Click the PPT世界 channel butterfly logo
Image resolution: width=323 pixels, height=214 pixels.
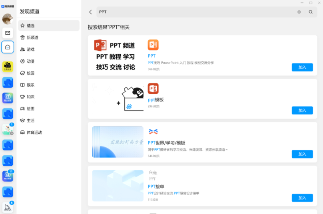(x=153, y=132)
